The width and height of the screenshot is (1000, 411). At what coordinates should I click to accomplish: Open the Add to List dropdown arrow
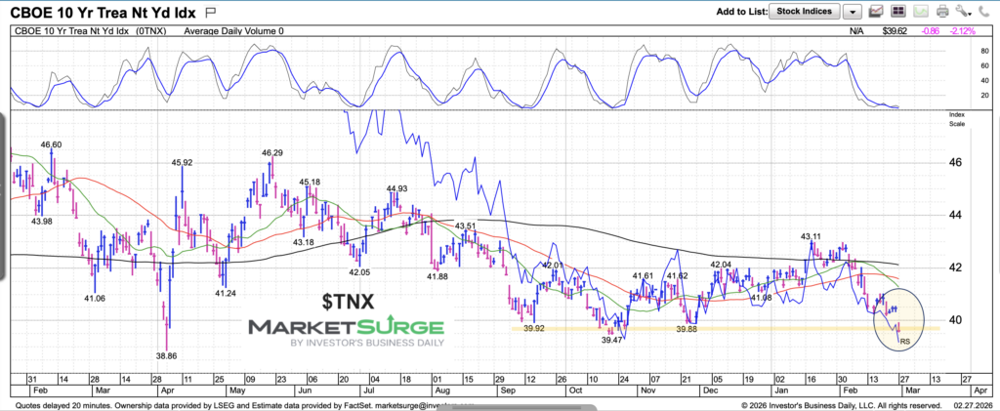[x=853, y=12]
